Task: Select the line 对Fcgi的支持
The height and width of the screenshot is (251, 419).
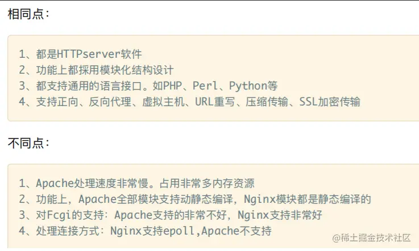Action: point(171,215)
